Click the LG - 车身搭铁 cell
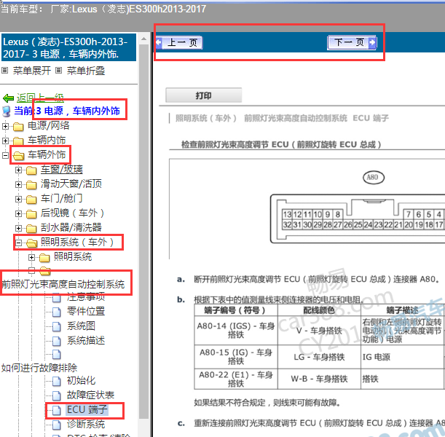The width and height of the screenshot is (445, 437). click(x=319, y=357)
